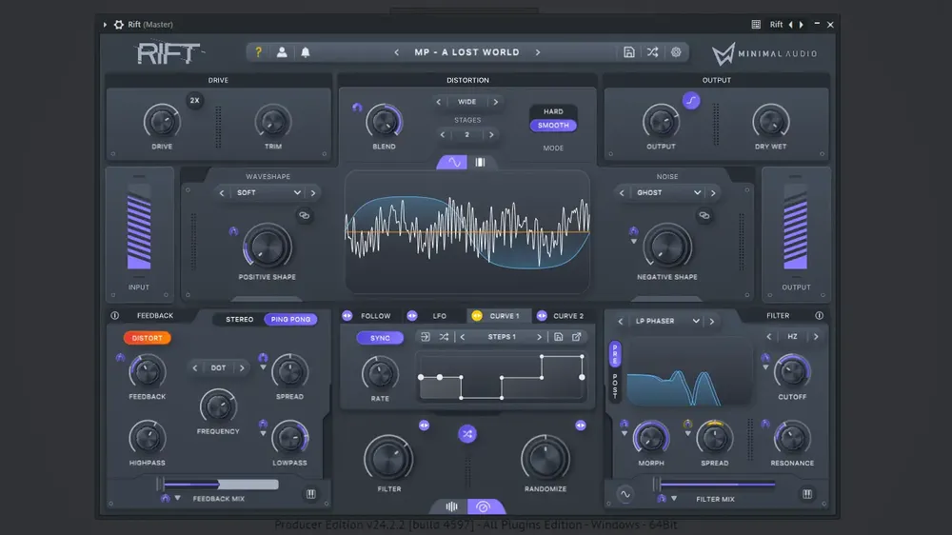The height and width of the screenshot is (535, 952).
Task: Open the SOFT waveshape dropdown
Action: [x=268, y=193]
